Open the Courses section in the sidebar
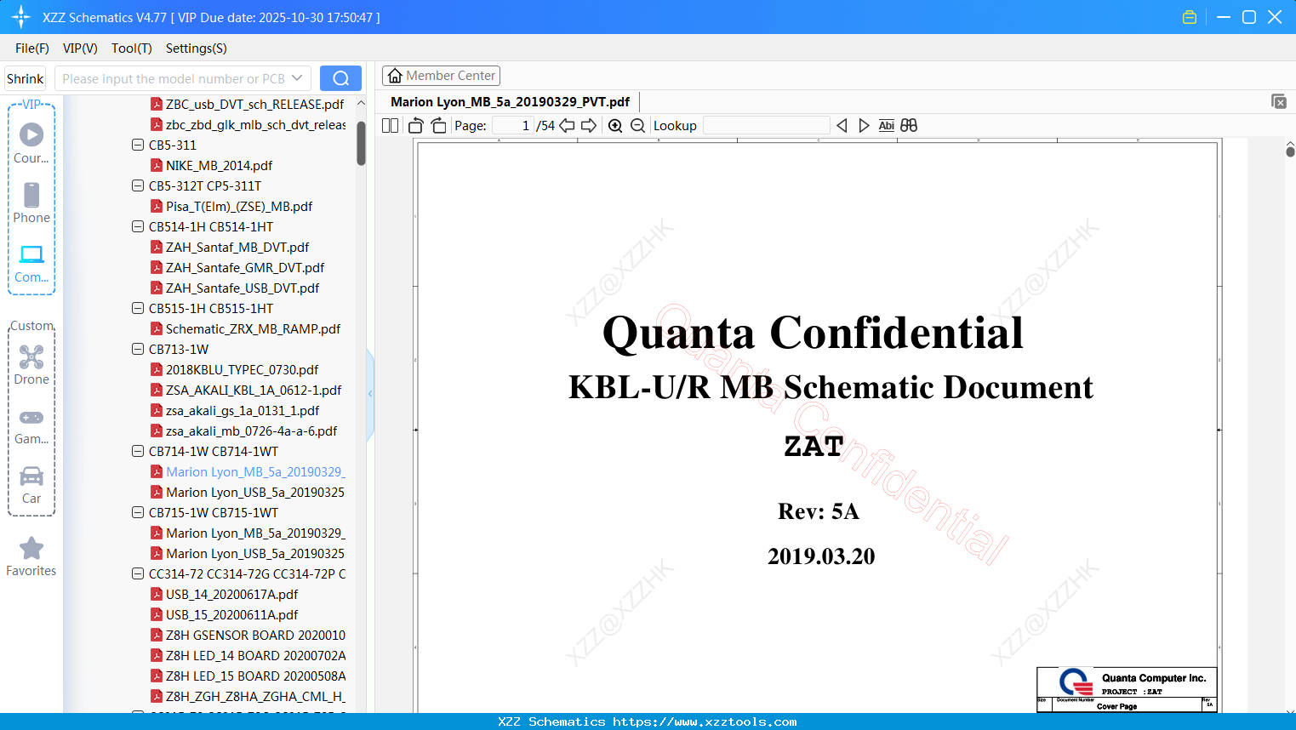1296x730 pixels. click(x=31, y=143)
